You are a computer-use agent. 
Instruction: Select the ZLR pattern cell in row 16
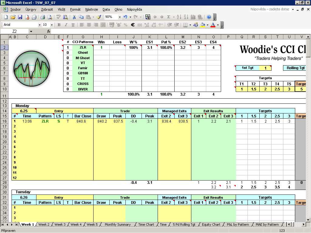pos(45,121)
